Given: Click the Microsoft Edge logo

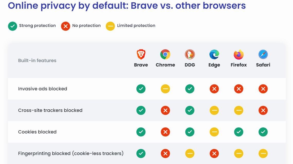Looking at the screenshot, I should click(214, 55).
